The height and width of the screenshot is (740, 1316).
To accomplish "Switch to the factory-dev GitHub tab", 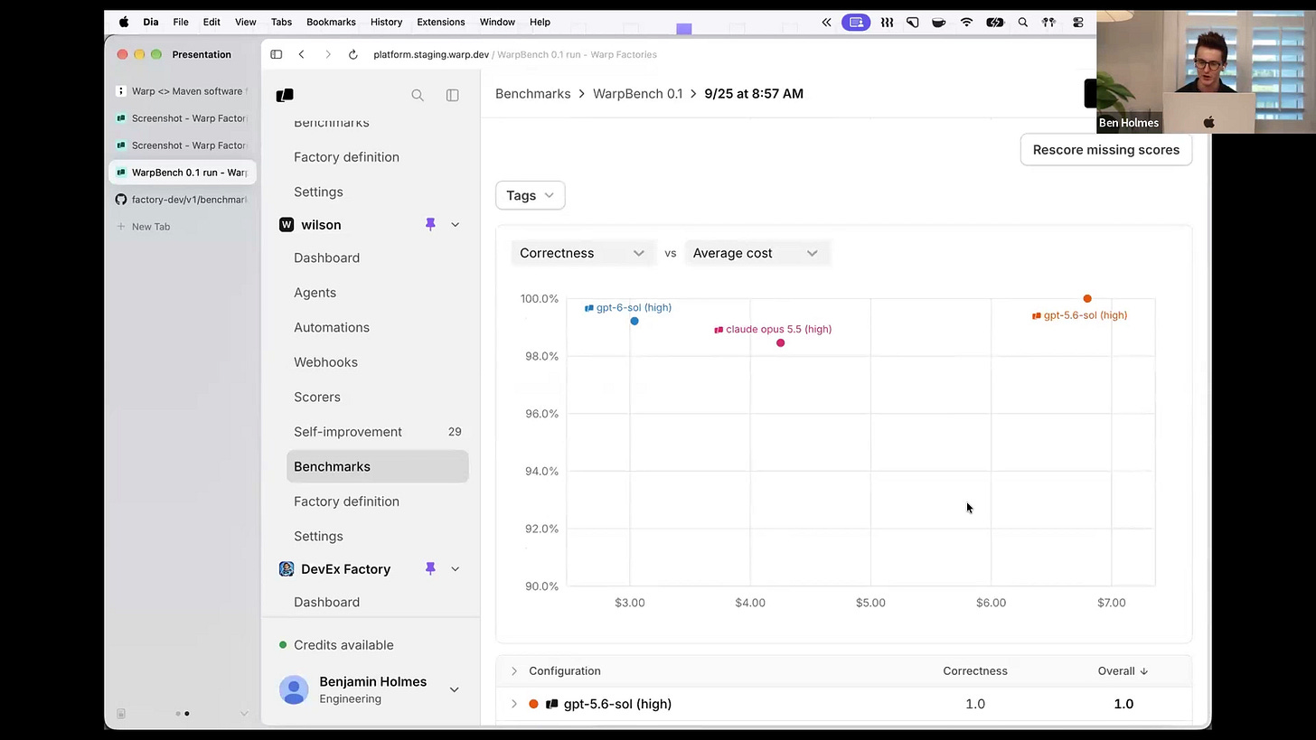I will (x=183, y=200).
